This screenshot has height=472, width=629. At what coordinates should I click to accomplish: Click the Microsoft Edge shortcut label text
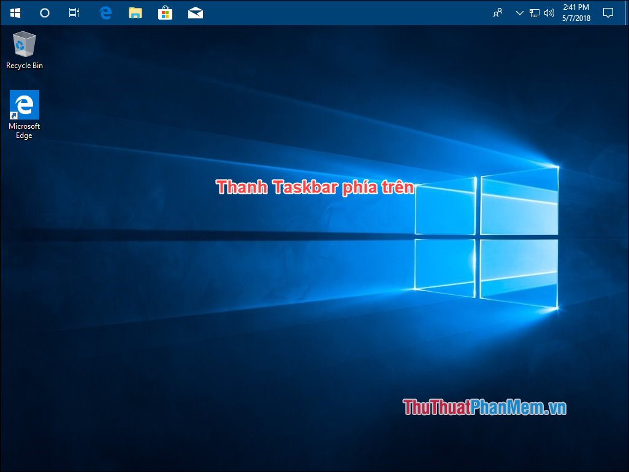[x=24, y=131]
